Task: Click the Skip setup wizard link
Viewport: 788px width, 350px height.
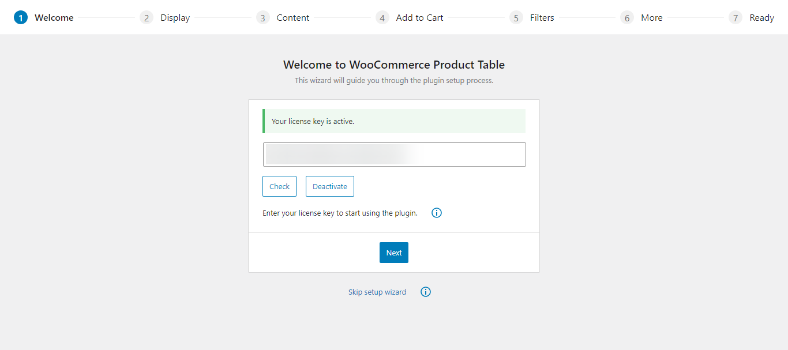Action: coord(377,292)
